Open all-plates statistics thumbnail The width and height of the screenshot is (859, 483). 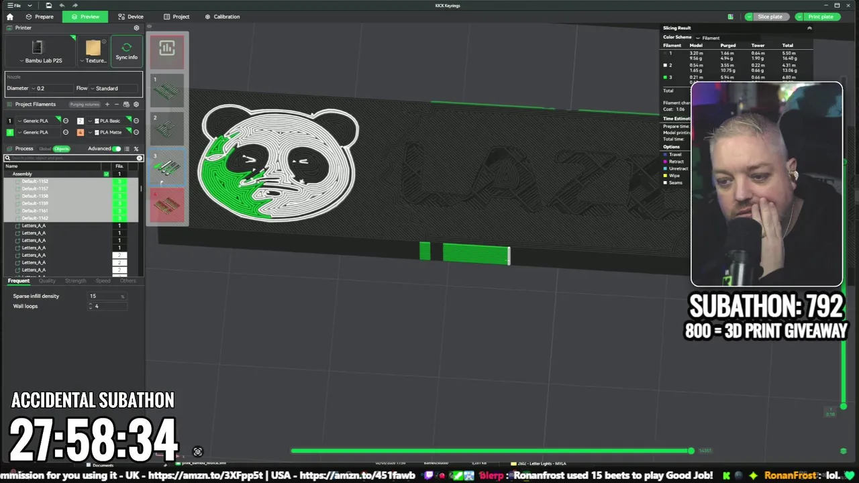167,51
